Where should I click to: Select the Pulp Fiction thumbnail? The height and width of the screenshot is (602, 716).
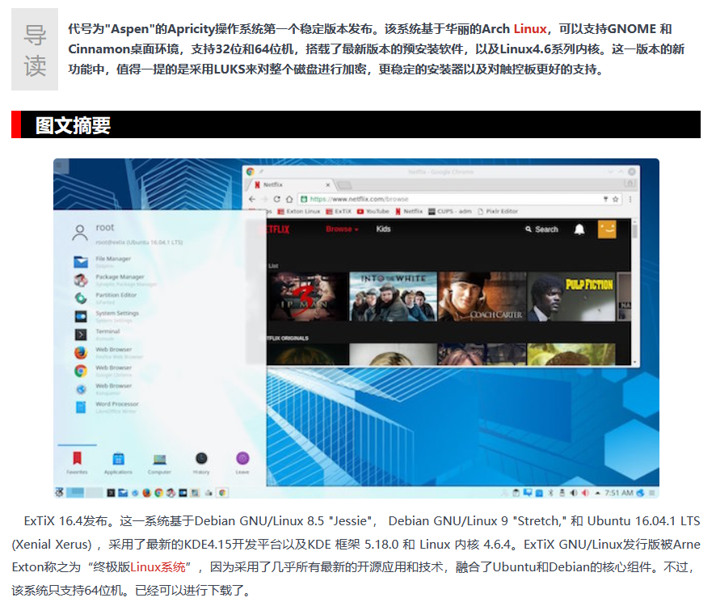[x=571, y=297]
